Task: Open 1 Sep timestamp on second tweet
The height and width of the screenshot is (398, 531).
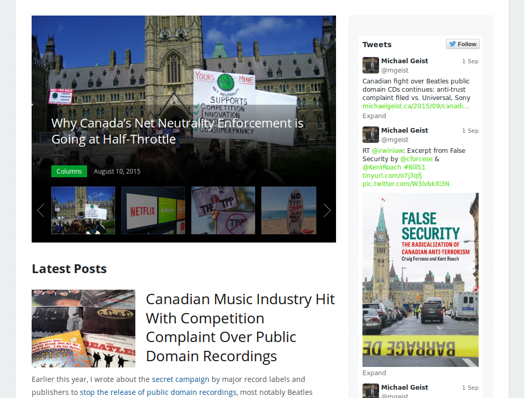Action: [x=470, y=131]
